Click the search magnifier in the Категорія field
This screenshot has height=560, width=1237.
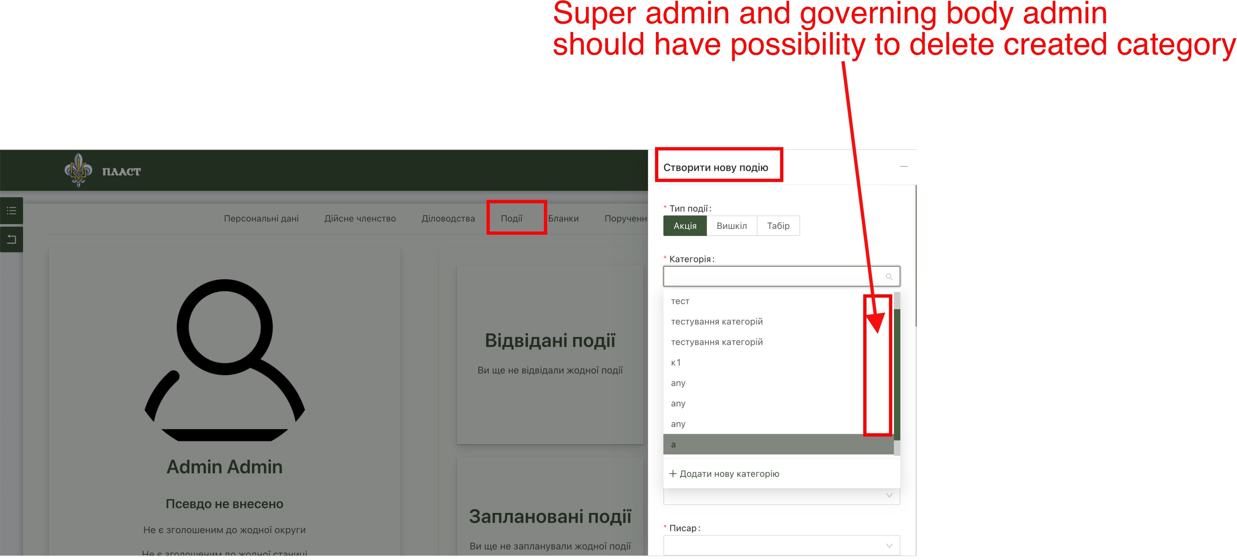coord(889,276)
